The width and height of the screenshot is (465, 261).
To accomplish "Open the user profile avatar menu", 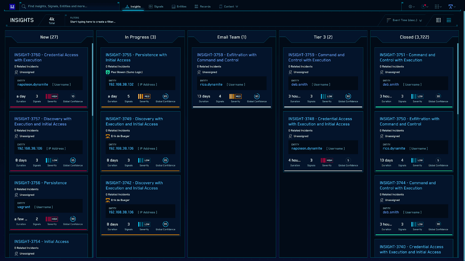I will pos(452,6).
